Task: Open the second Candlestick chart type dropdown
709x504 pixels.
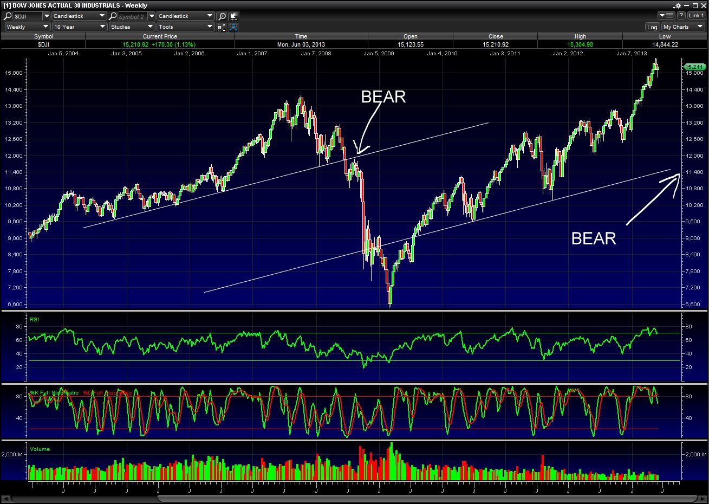Action: click(185, 16)
